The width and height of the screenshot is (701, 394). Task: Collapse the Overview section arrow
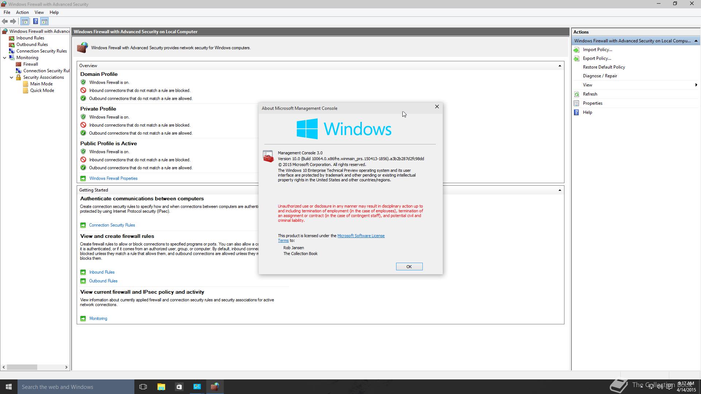[559, 66]
